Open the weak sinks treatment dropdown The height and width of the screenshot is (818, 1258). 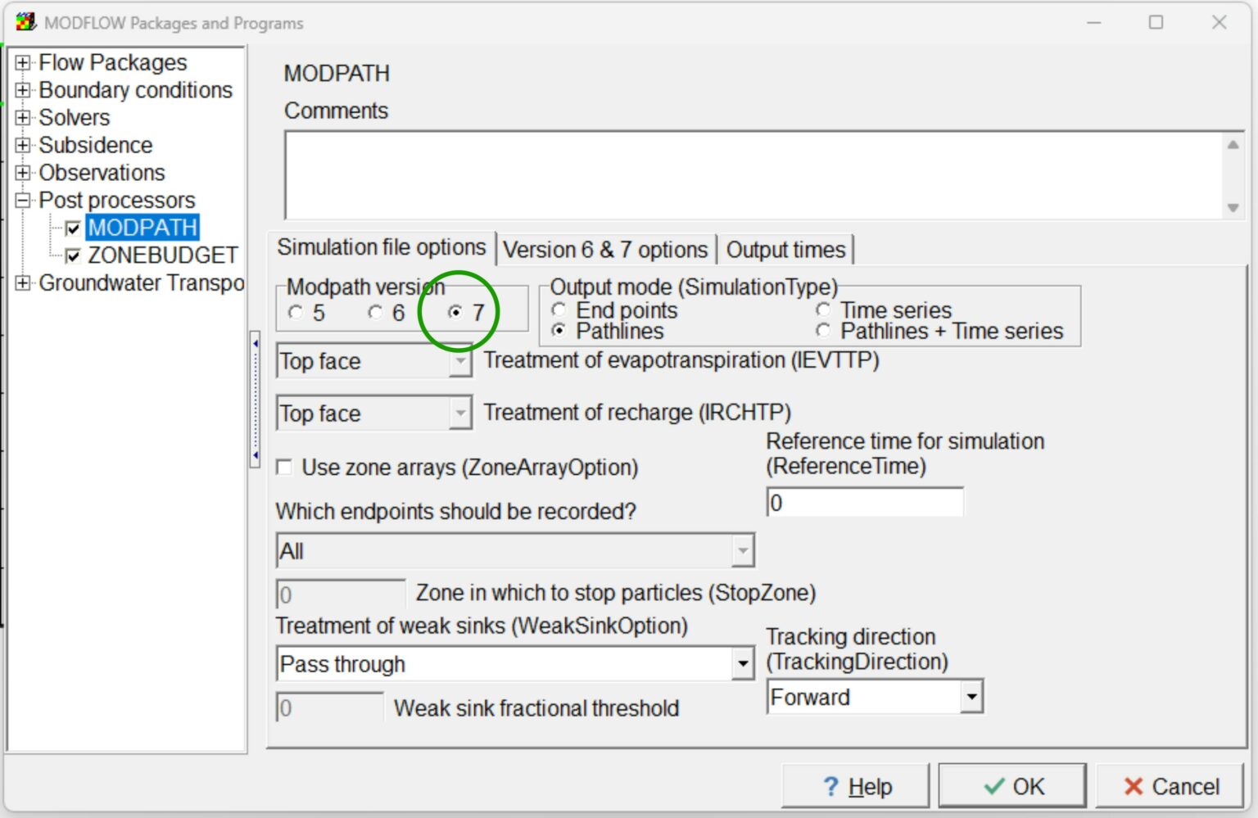point(741,663)
